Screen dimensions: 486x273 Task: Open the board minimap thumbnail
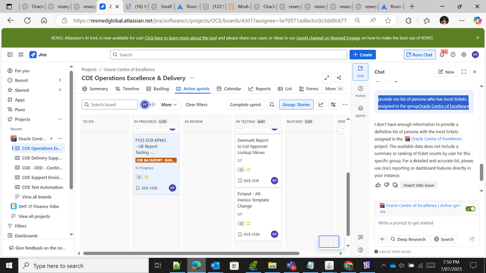pyautogui.click(x=328, y=241)
